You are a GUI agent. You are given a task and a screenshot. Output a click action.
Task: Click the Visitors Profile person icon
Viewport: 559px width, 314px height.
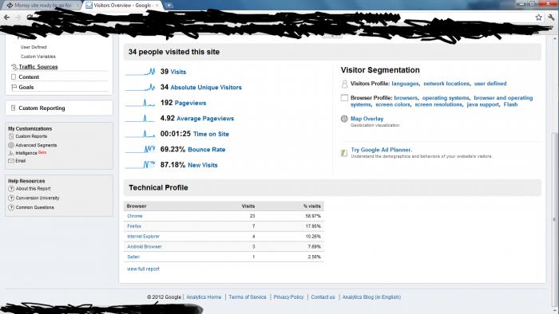(344, 84)
